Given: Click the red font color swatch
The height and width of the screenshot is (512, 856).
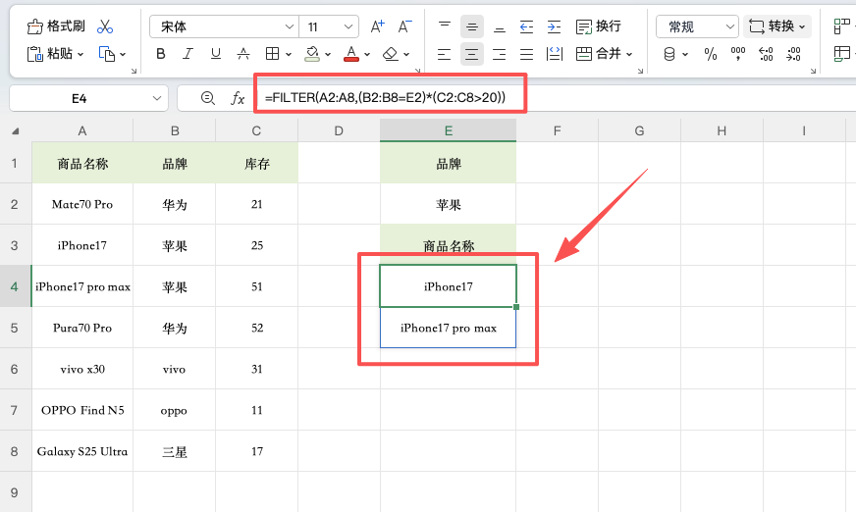Looking at the screenshot, I should tap(349, 54).
